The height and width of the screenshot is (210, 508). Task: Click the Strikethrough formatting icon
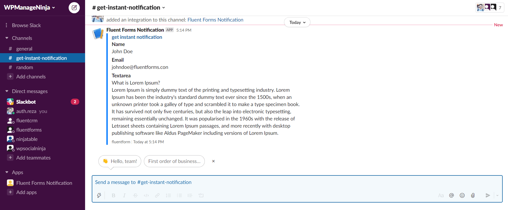click(x=135, y=195)
